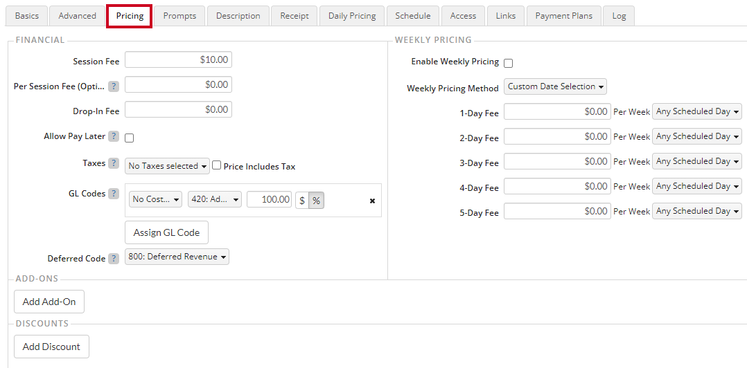747x368 pixels.
Task: Open the No Cost GL dropdown
Action: click(x=156, y=200)
